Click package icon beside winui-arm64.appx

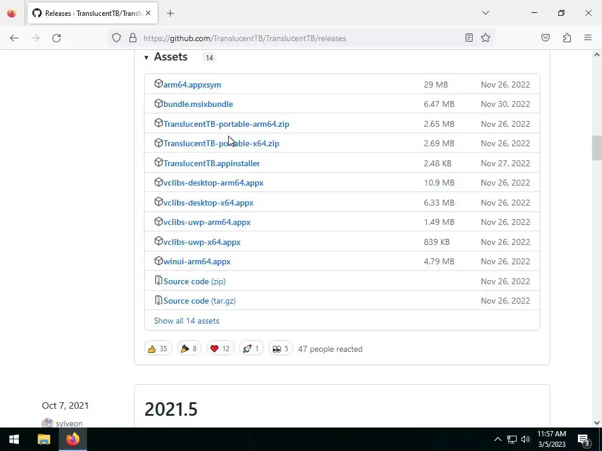point(158,260)
